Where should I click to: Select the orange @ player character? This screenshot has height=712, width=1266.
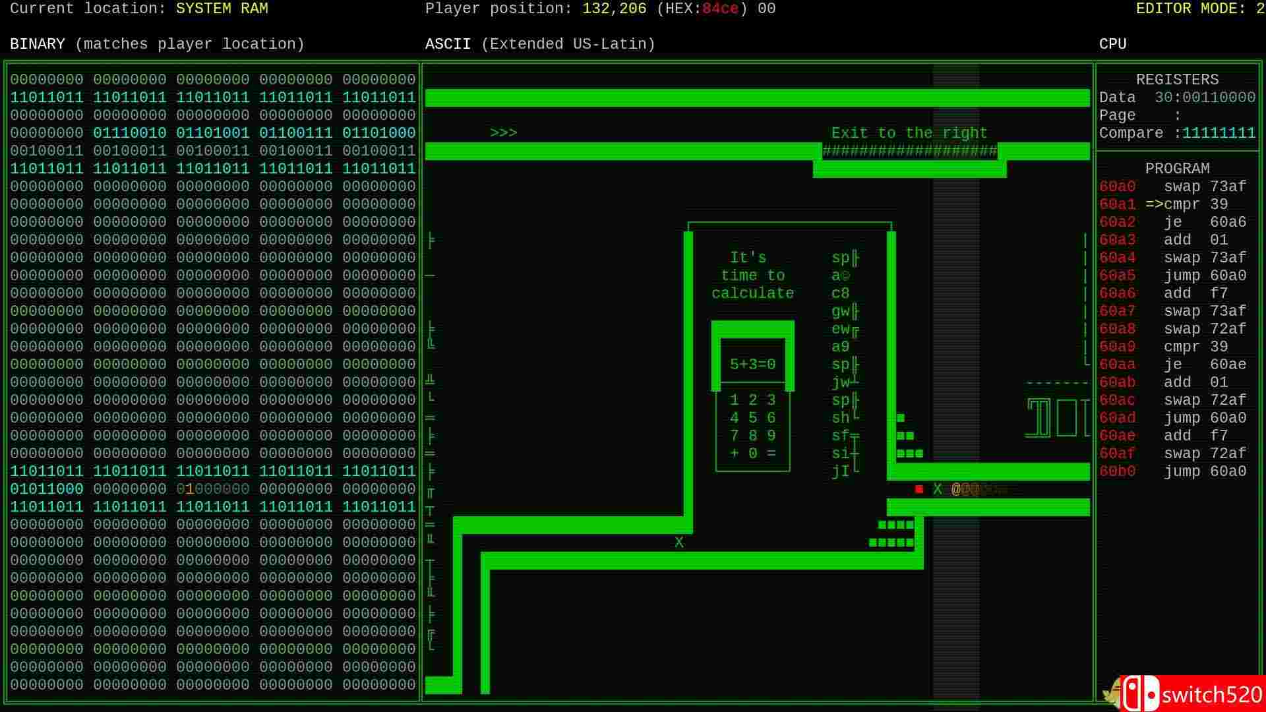pos(956,489)
